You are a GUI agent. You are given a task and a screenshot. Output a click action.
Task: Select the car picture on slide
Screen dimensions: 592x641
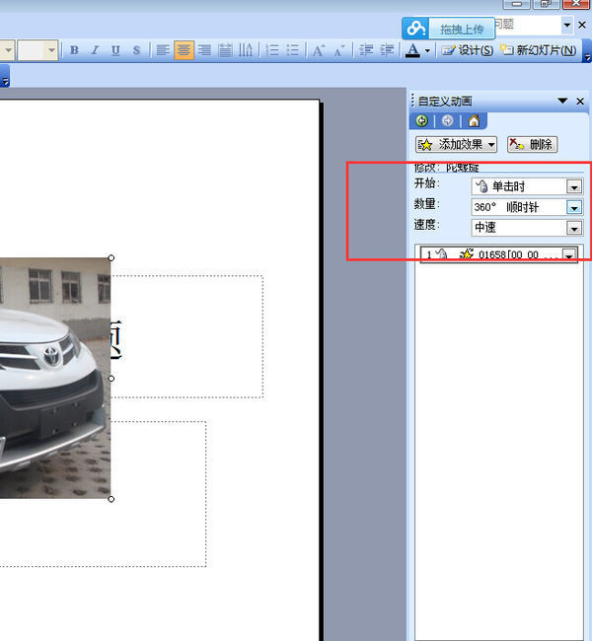(55, 378)
